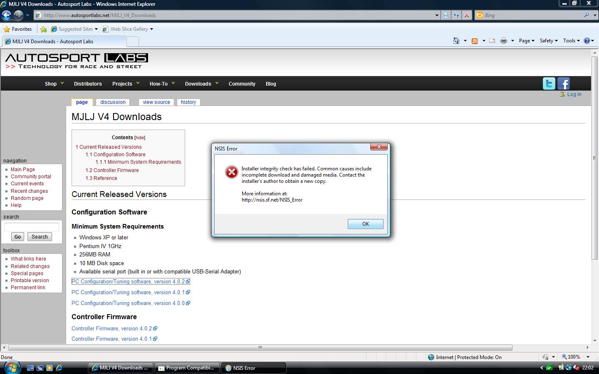The height and width of the screenshot is (374, 599).
Task: Open the Safety menu dropdown
Action: click(549, 41)
